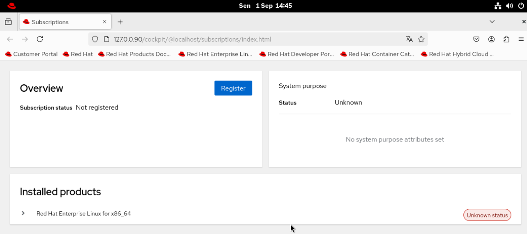This screenshot has height=234, width=527.
Task: Close the Subscriptions tab
Action: 104,22
